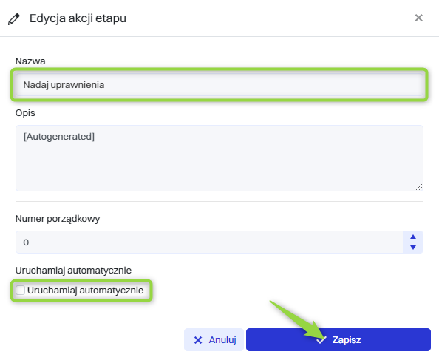Click the Opis textarea resize handle
This screenshot has width=439, height=360.
coord(419,187)
